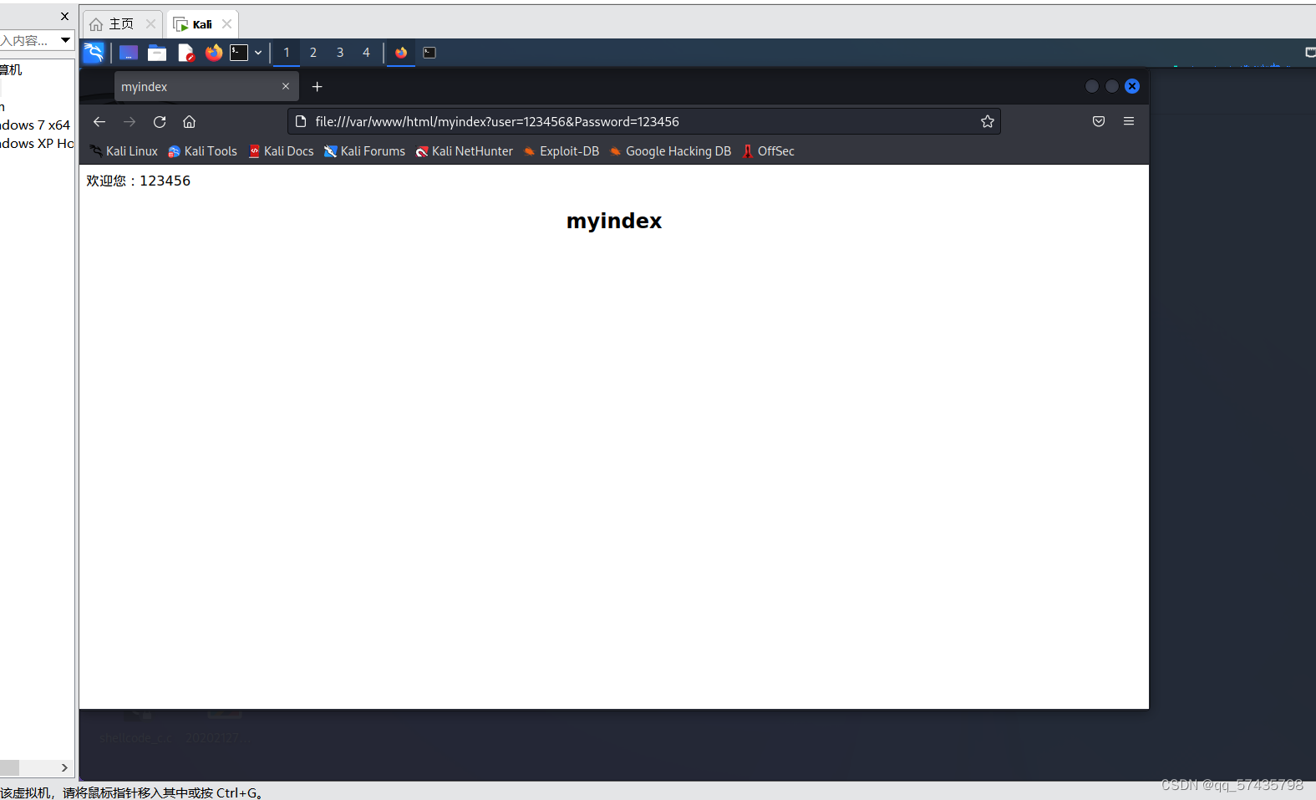The image size is (1316, 800).
Task: Switch to workspace 3
Action: pos(340,53)
